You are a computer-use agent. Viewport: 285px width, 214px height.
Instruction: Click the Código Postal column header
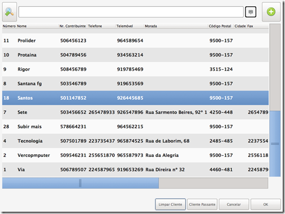(221, 26)
